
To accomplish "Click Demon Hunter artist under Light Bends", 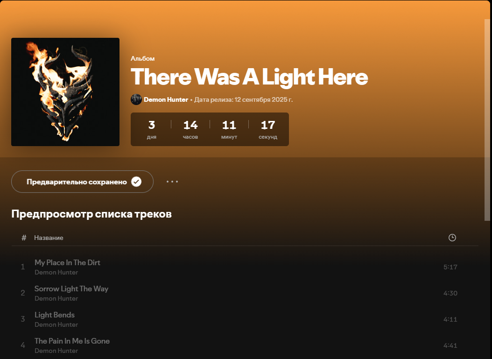I will point(56,324).
